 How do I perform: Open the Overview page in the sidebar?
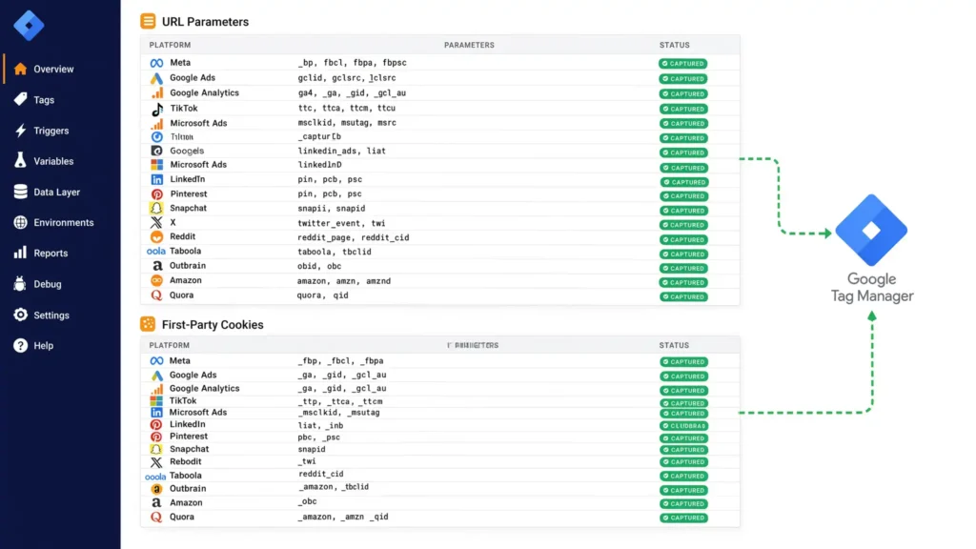pyautogui.click(x=53, y=69)
